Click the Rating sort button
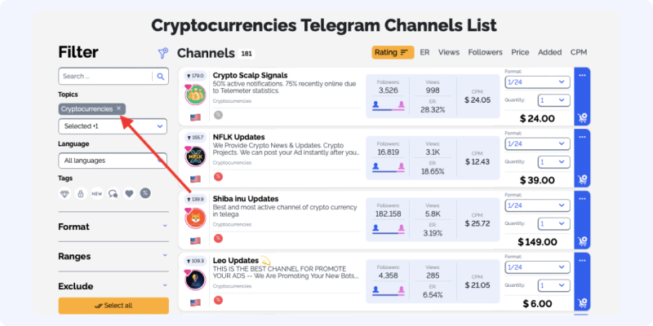 (393, 52)
